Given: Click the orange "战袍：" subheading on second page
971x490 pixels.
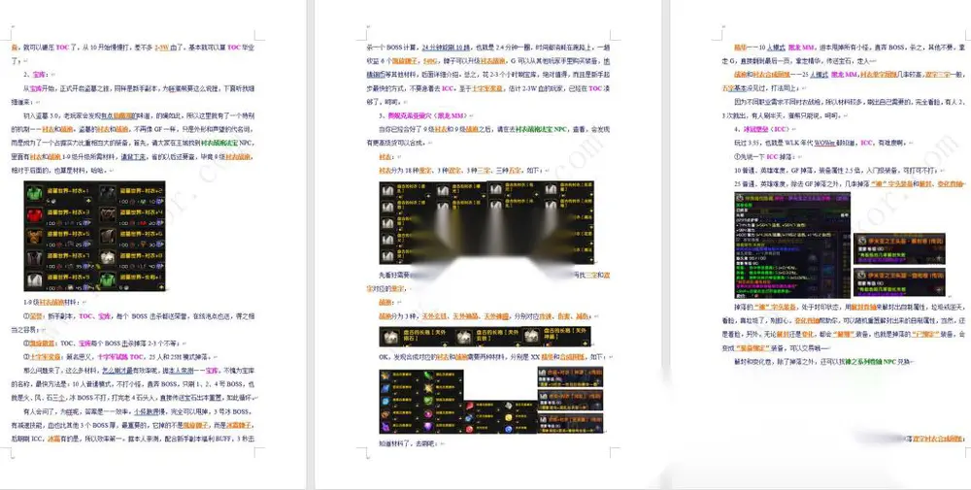Looking at the screenshot, I should (386, 303).
